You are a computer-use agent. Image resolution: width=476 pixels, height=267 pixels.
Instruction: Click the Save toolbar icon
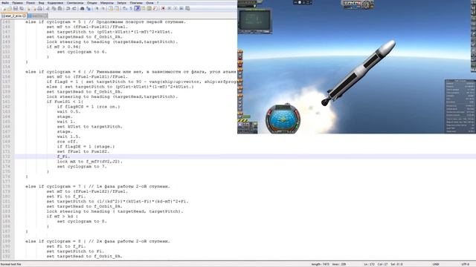click(16, 8)
